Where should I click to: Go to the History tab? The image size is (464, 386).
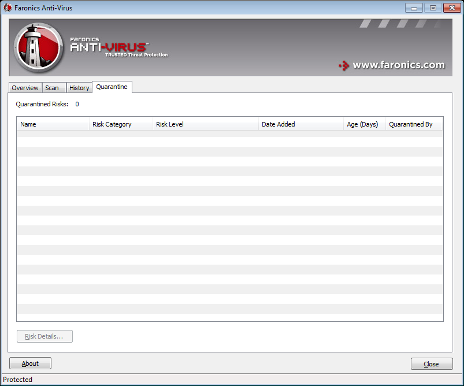[79, 88]
